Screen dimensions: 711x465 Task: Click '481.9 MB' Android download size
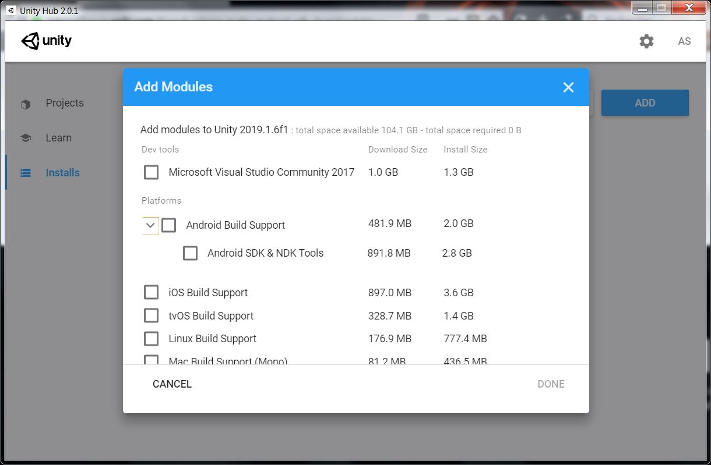[389, 223]
